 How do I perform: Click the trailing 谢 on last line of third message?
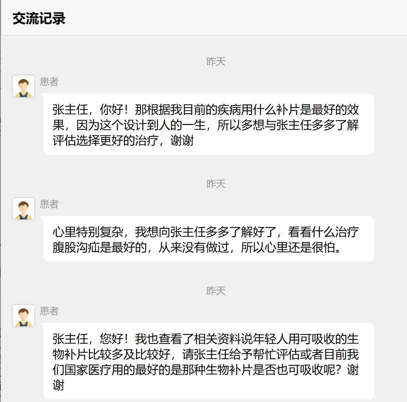click(59, 385)
